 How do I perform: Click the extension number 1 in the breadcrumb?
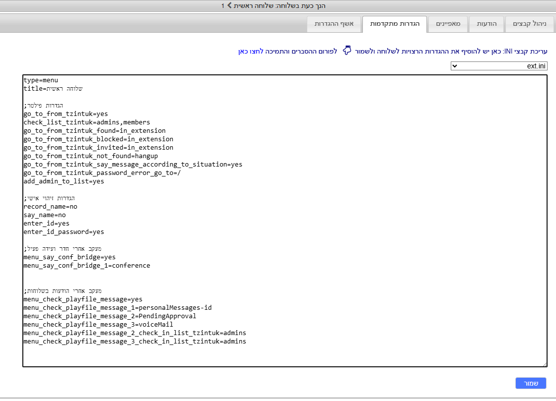tap(222, 5)
